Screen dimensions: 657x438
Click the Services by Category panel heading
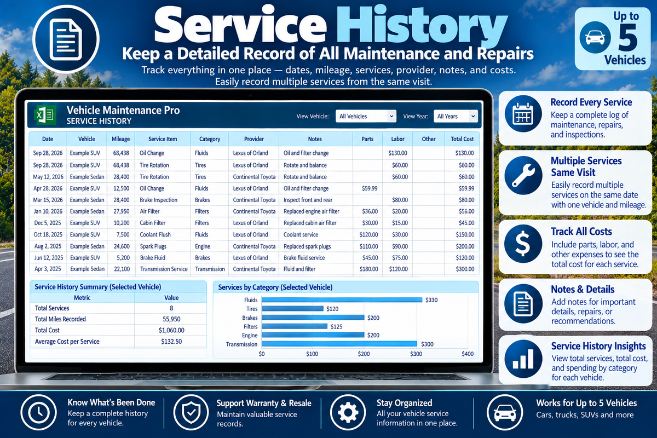click(x=275, y=287)
